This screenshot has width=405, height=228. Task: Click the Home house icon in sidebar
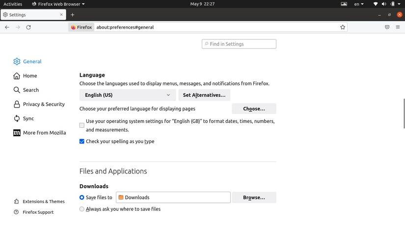coord(17,76)
